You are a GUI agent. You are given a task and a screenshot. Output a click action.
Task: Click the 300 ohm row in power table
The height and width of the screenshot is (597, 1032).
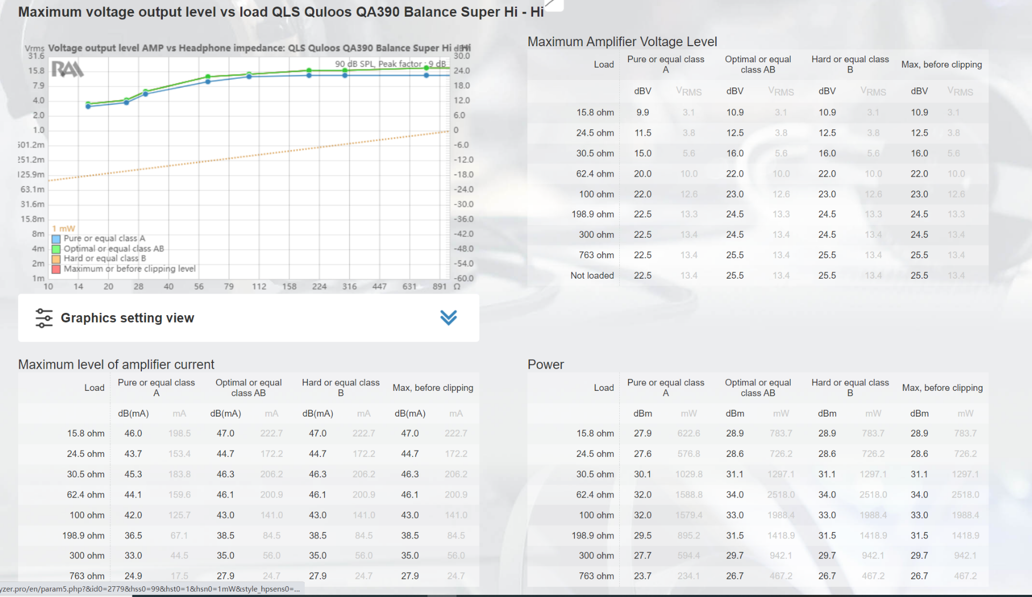[758, 556]
